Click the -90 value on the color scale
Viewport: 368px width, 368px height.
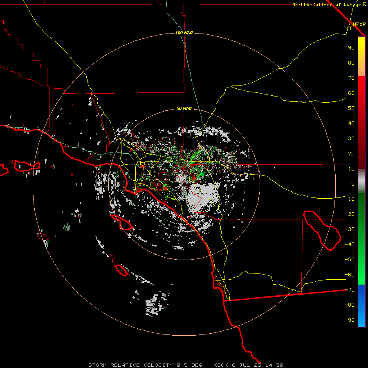point(350,320)
